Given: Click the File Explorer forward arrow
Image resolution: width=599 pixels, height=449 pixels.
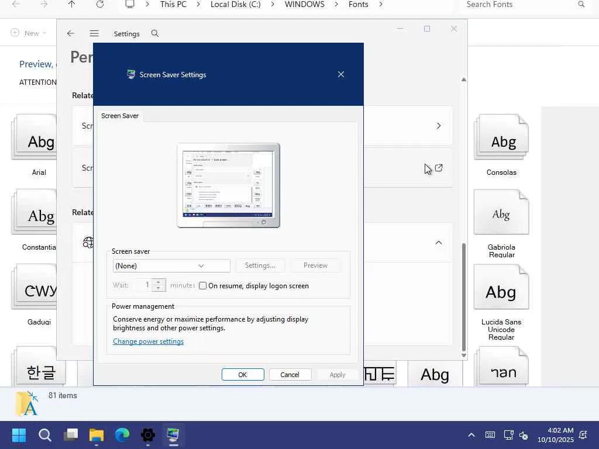Looking at the screenshot, I should tap(44, 5).
